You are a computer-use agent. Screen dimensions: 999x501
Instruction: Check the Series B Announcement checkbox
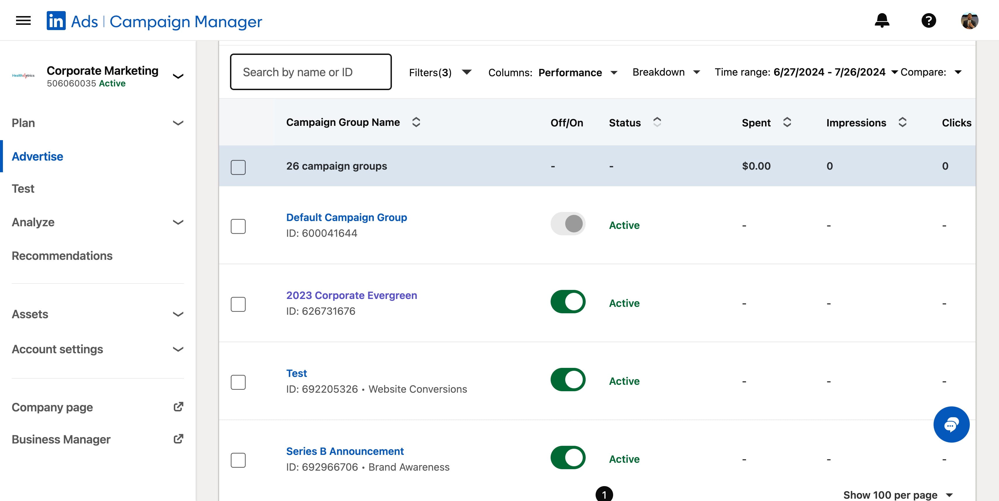click(x=238, y=460)
